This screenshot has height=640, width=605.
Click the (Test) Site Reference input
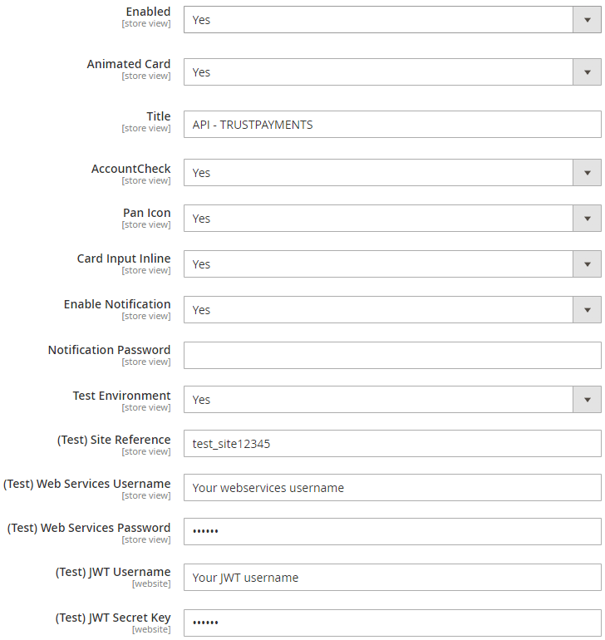click(x=391, y=444)
